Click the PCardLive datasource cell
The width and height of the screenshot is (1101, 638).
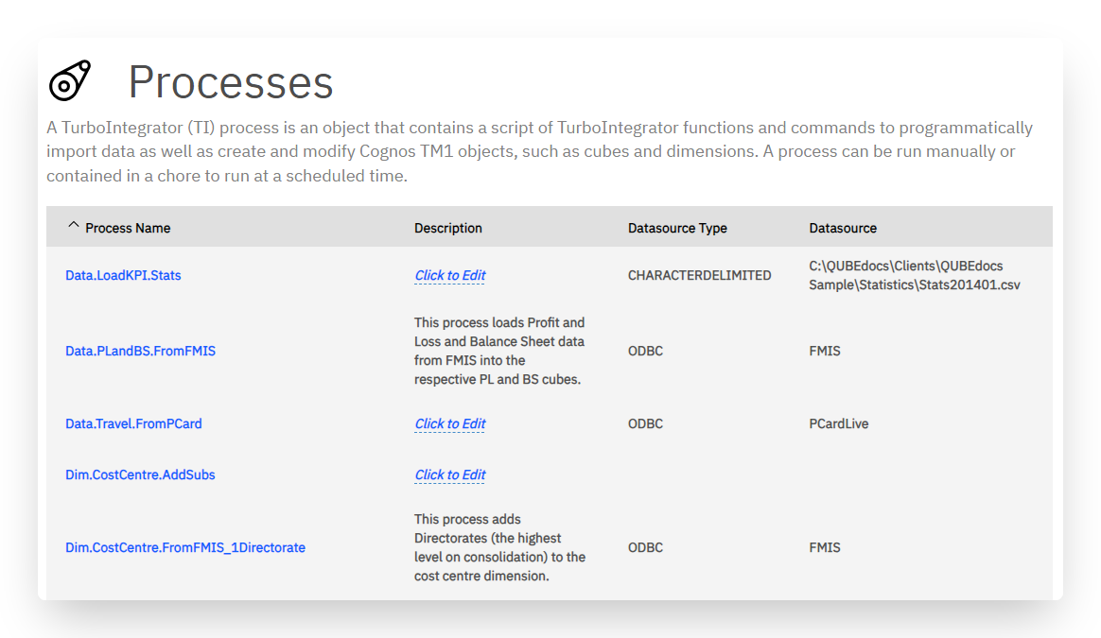(x=838, y=424)
